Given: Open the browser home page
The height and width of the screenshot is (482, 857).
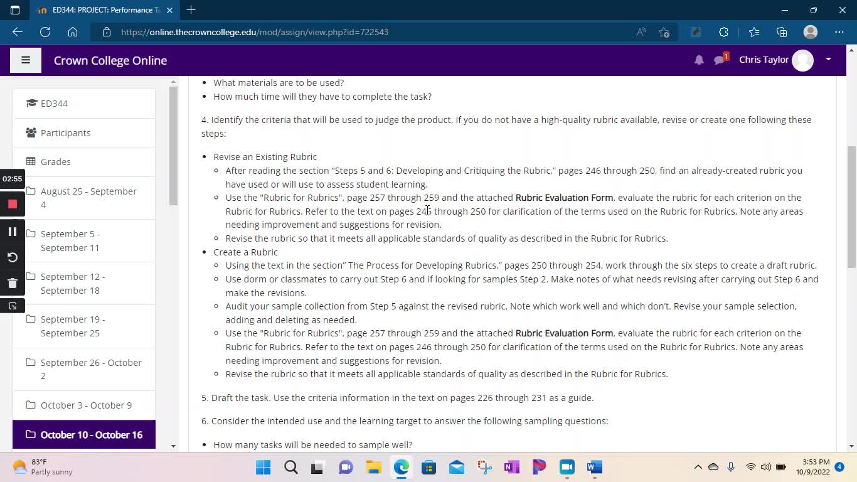Looking at the screenshot, I should (73, 32).
